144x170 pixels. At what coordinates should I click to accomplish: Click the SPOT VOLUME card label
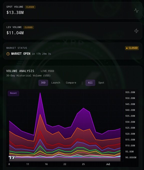(x=15, y=7)
